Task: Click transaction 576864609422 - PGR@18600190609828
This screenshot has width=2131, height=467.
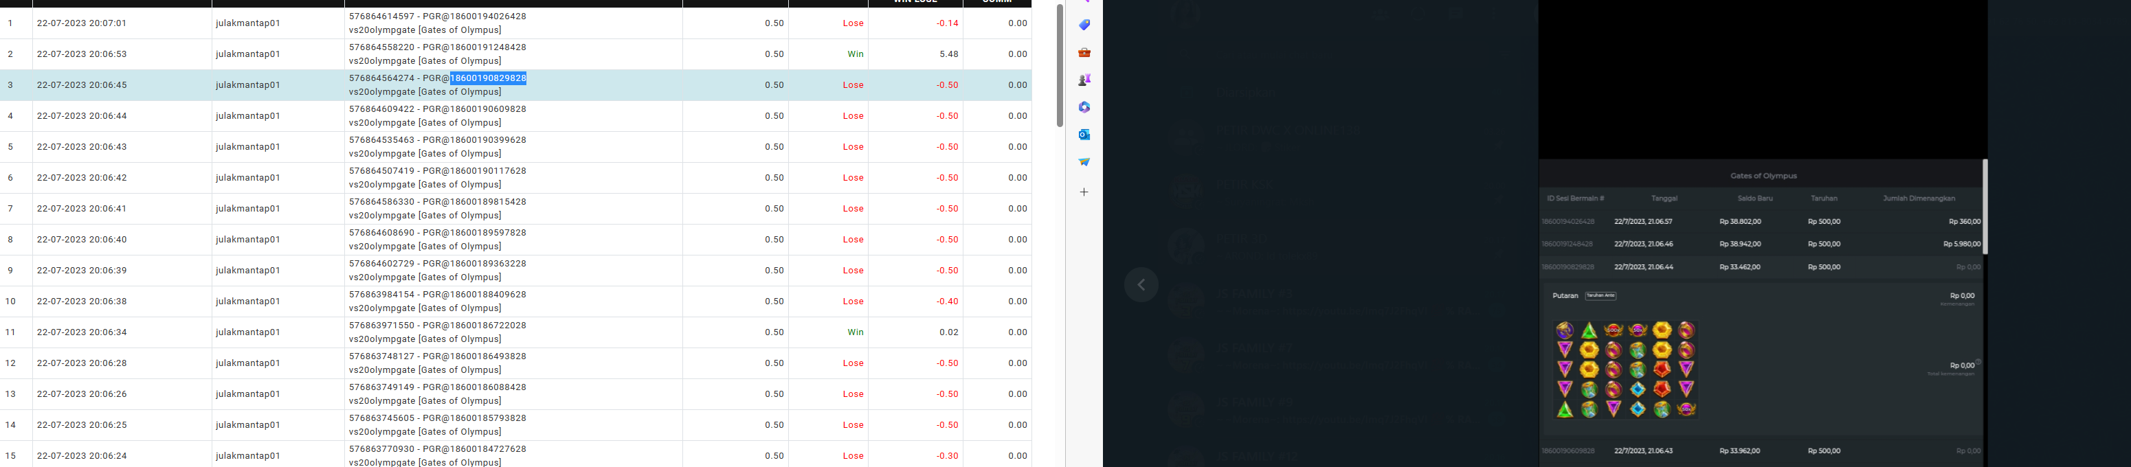Action: (x=438, y=109)
